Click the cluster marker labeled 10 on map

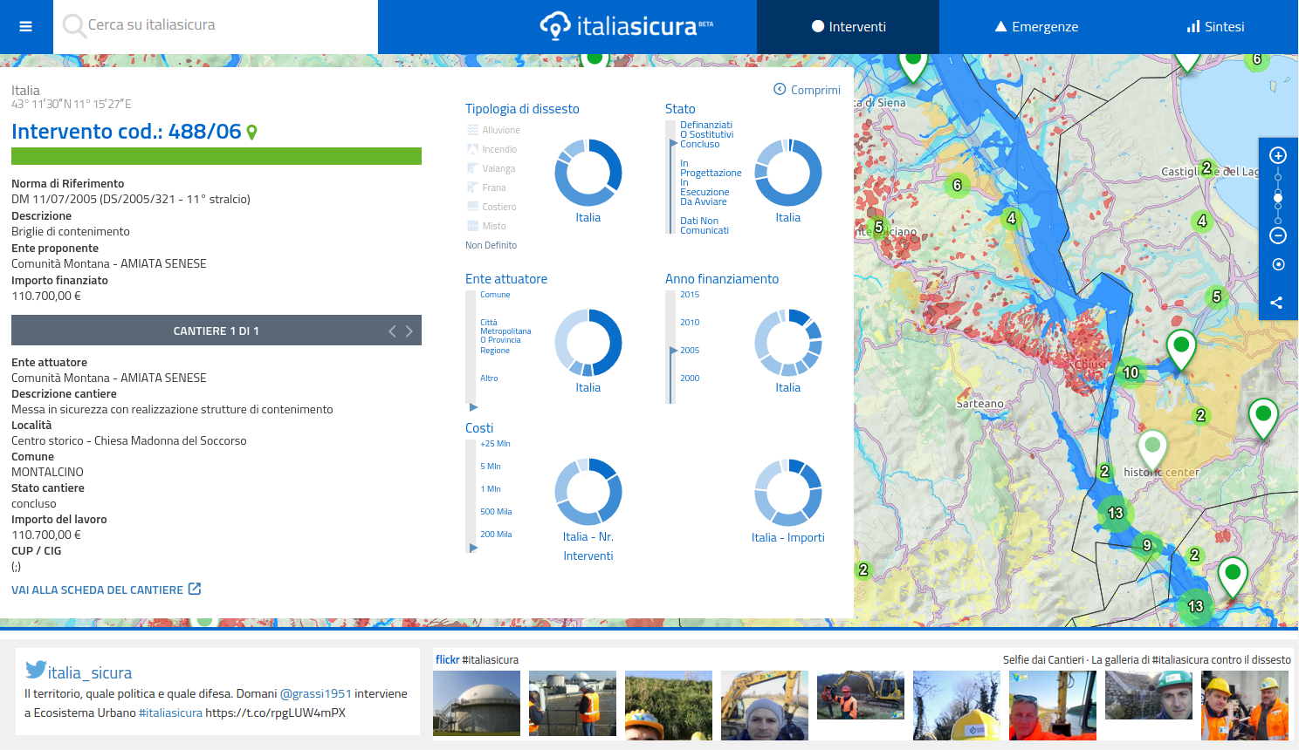point(1131,373)
